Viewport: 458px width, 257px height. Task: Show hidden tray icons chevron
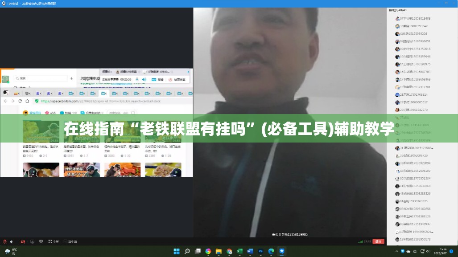click(396, 251)
